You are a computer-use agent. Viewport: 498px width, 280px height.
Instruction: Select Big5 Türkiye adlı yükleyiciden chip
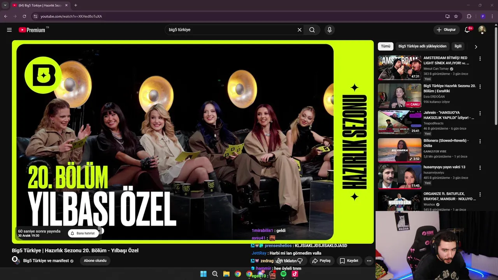click(422, 46)
